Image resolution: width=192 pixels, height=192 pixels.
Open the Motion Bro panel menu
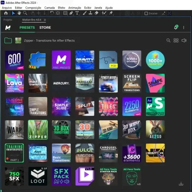click(45, 20)
